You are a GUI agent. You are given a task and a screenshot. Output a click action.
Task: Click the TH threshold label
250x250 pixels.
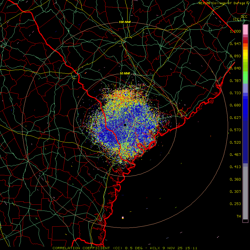coord(239,216)
